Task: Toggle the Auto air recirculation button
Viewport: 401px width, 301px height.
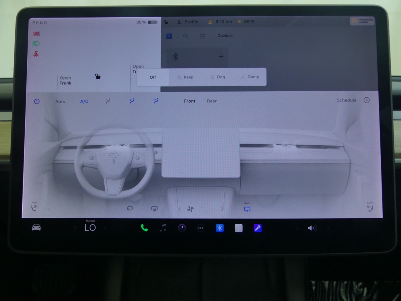Action: (247, 209)
